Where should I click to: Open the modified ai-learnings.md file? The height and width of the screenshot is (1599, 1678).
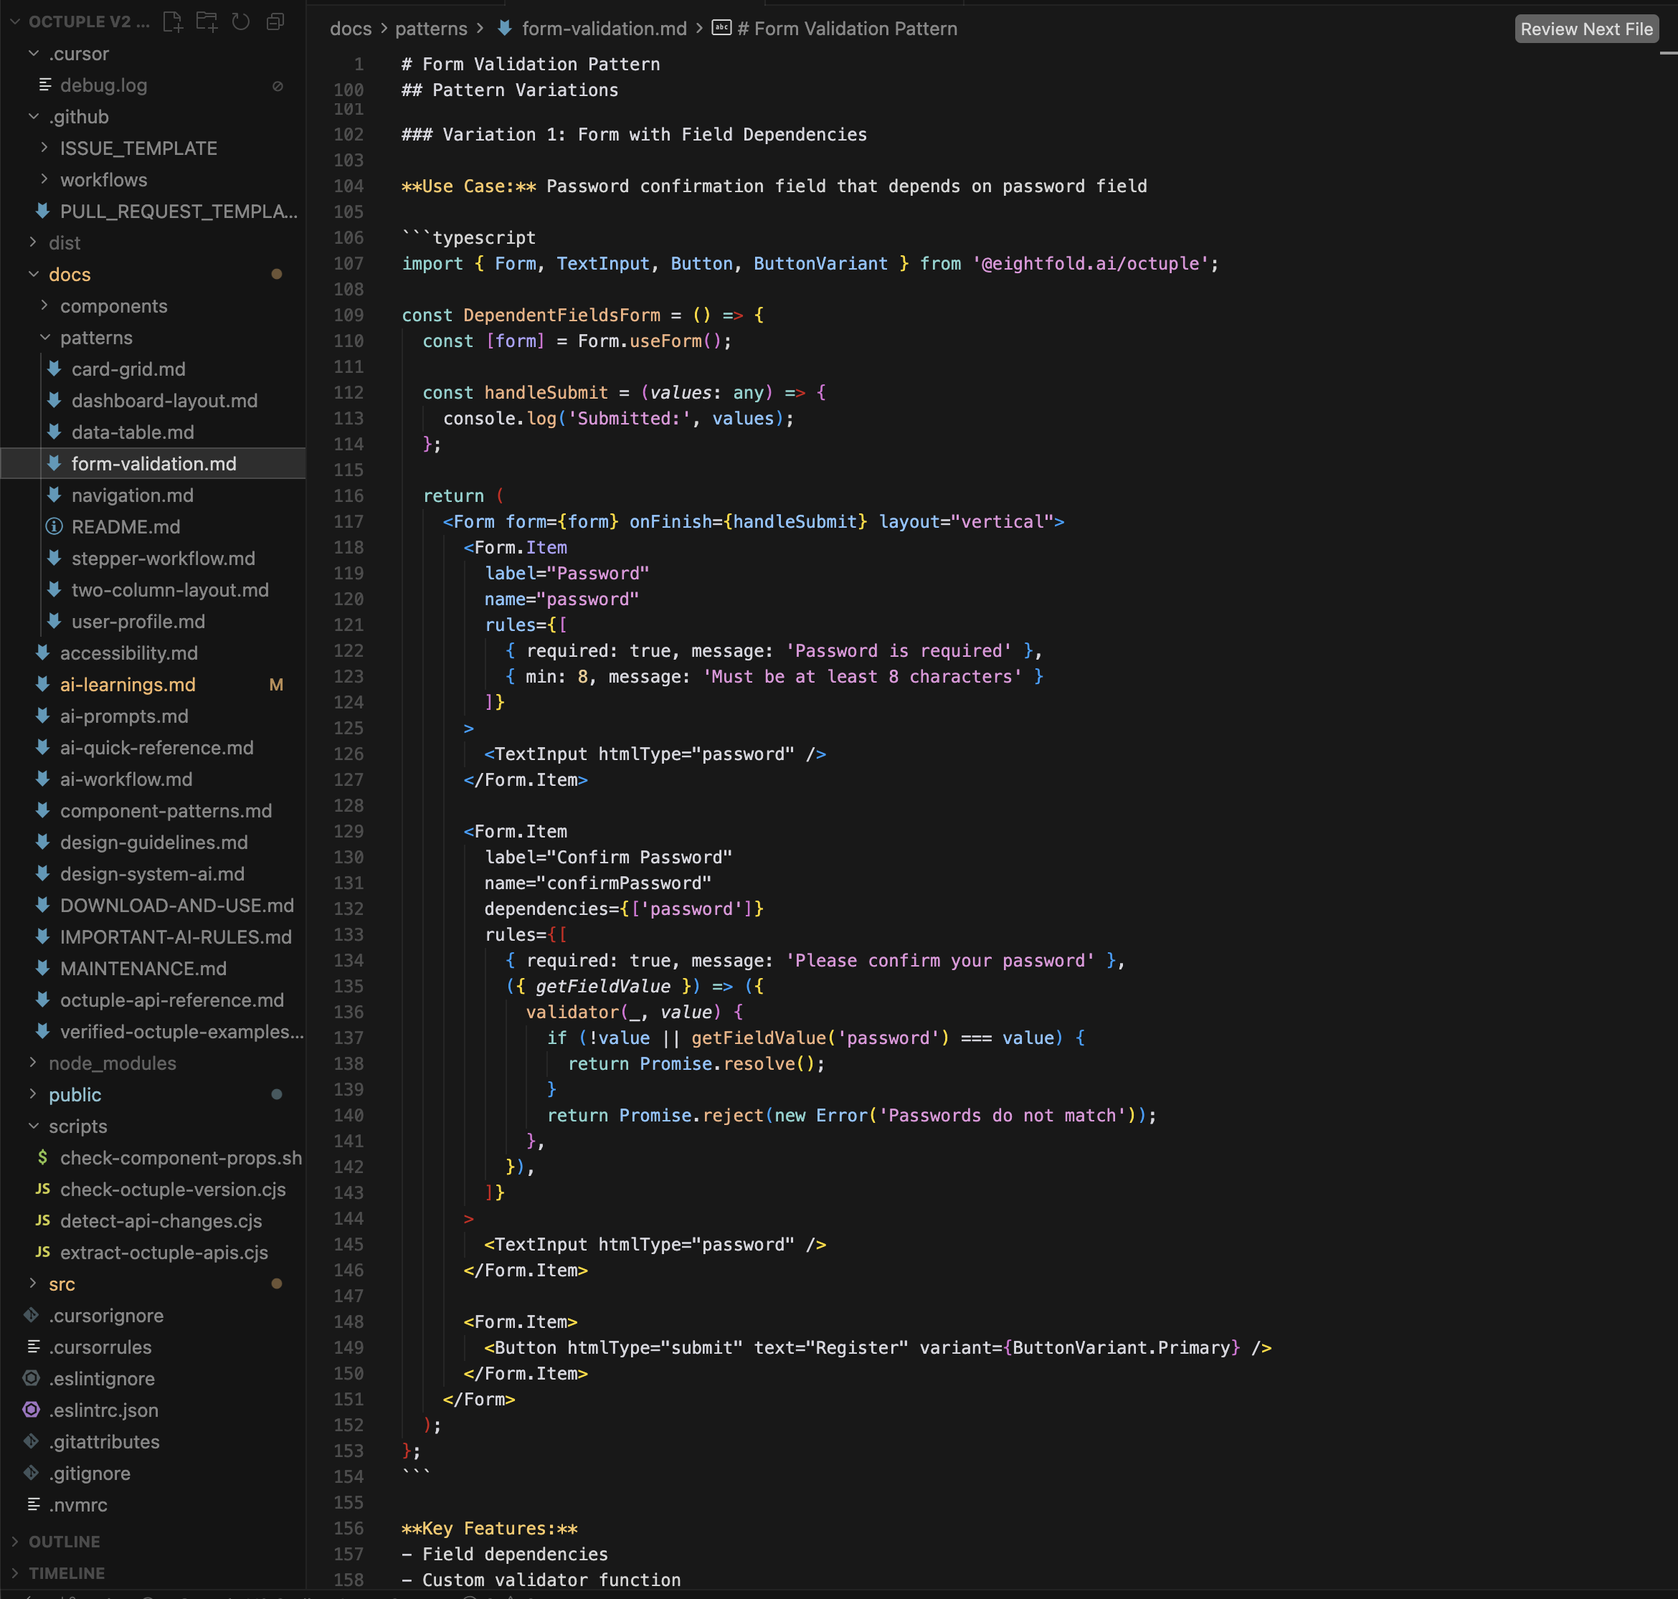click(128, 685)
